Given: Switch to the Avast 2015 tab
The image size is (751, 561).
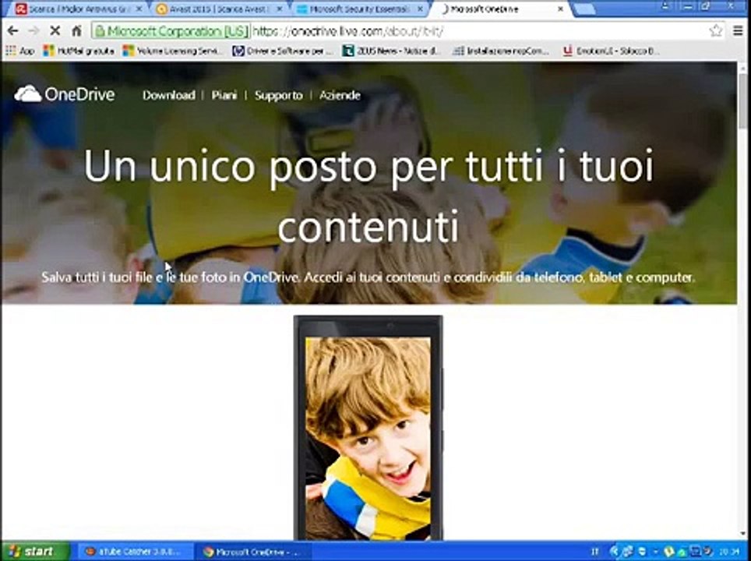Looking at the screenshot, I should click(x=218, y=9).
